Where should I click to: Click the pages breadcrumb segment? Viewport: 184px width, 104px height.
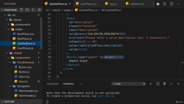click(x=68, y=10)
